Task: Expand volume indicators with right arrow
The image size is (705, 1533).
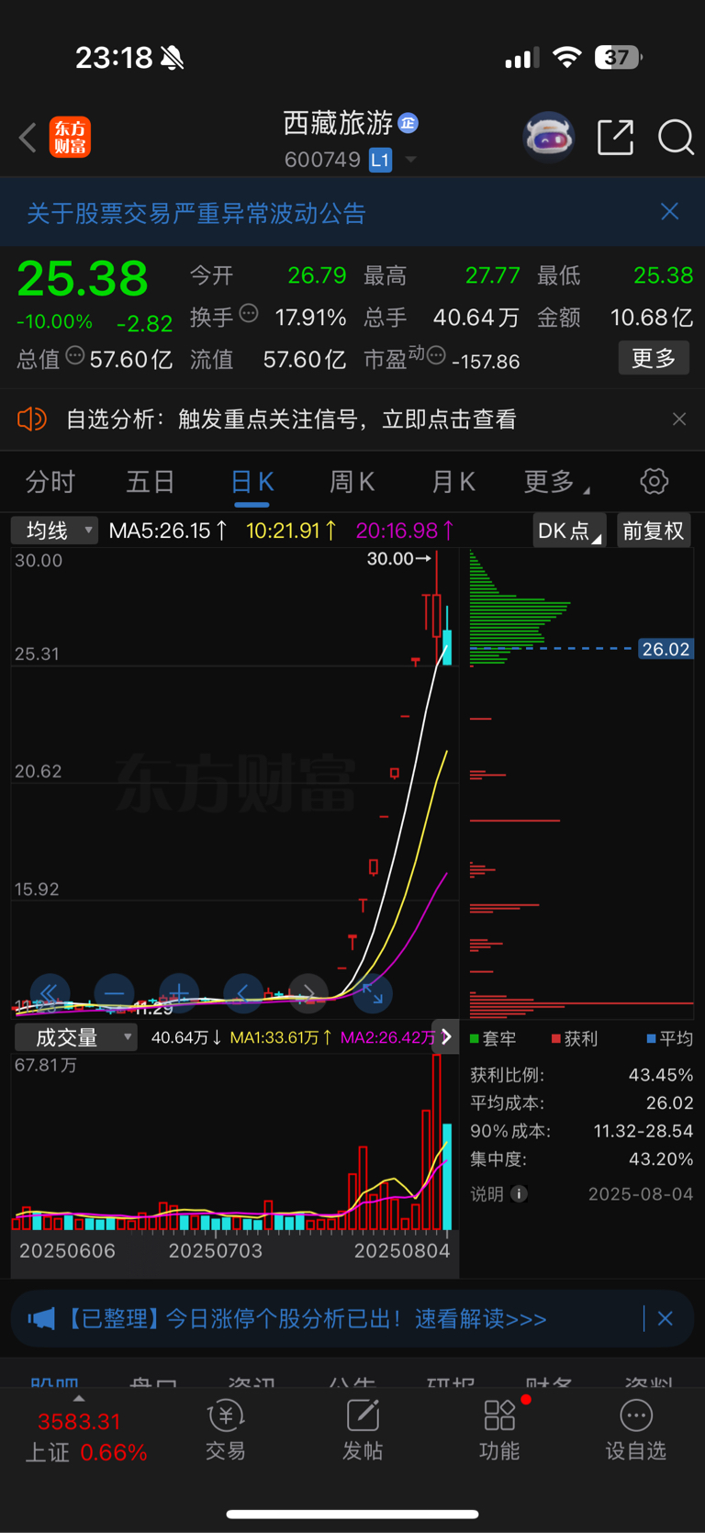Action: [445, 1037]
